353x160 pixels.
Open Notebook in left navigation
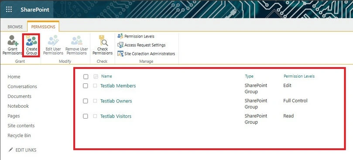18,106
